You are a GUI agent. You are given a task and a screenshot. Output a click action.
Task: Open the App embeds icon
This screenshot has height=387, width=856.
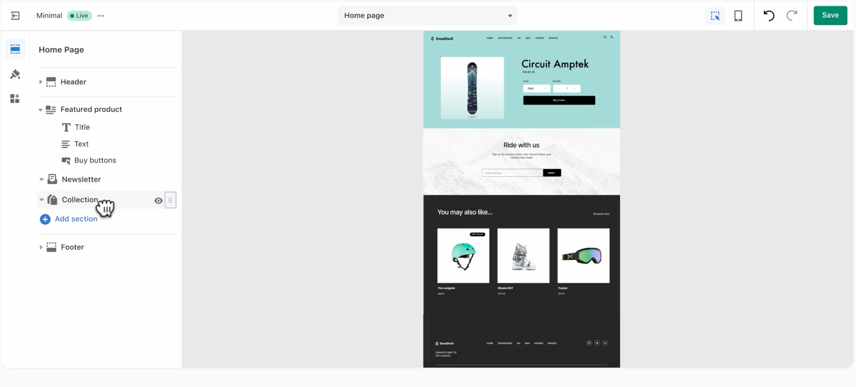(x=15, y=99)
